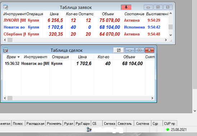Image resolution: width=197 pixels, height=136 pixels.
Task: Click the 9:54:48 time cell
Action: [154, 34]
